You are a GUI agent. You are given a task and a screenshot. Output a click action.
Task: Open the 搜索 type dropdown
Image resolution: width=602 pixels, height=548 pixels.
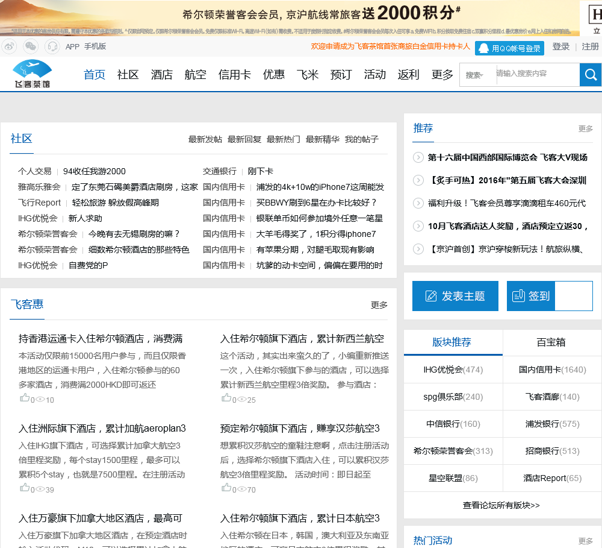pos(476,75)
